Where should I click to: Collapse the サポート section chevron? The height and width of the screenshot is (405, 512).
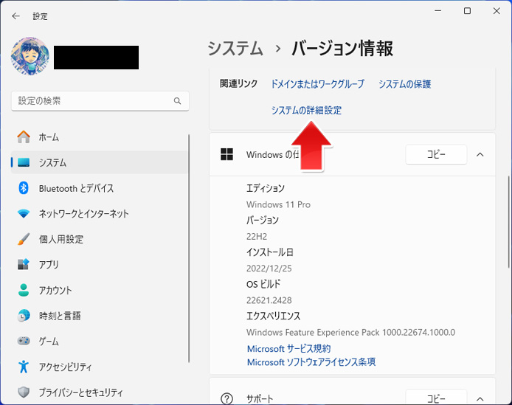pyautogui.click(x=480, y=399)
